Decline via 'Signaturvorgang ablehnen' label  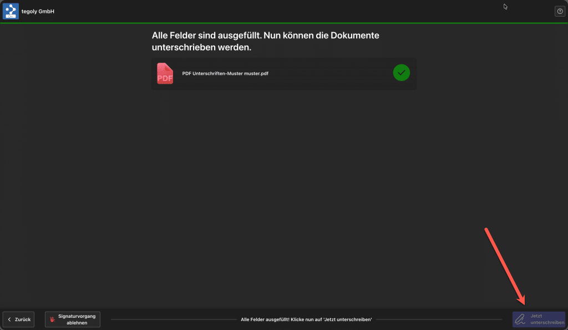click(77, 319)
